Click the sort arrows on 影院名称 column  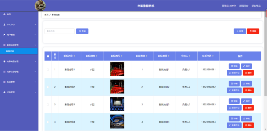(74, 56)
